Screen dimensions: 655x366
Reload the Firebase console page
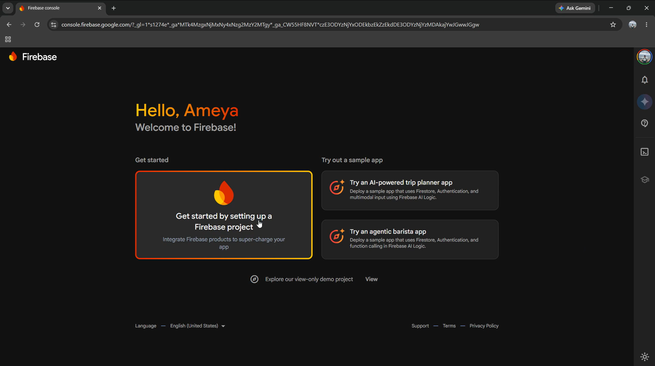coord(37,25)
